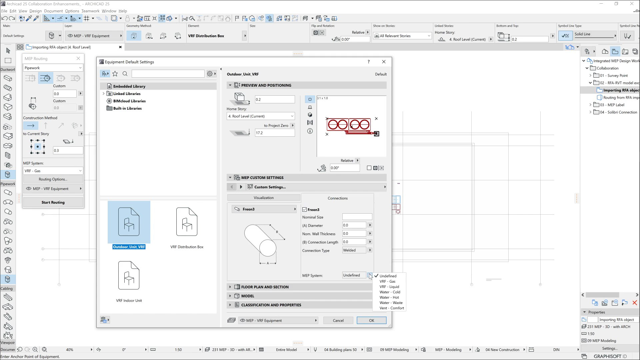The image size is (640, 360).
Task: Switch to the Connections tab
Action: coord(337,198)
